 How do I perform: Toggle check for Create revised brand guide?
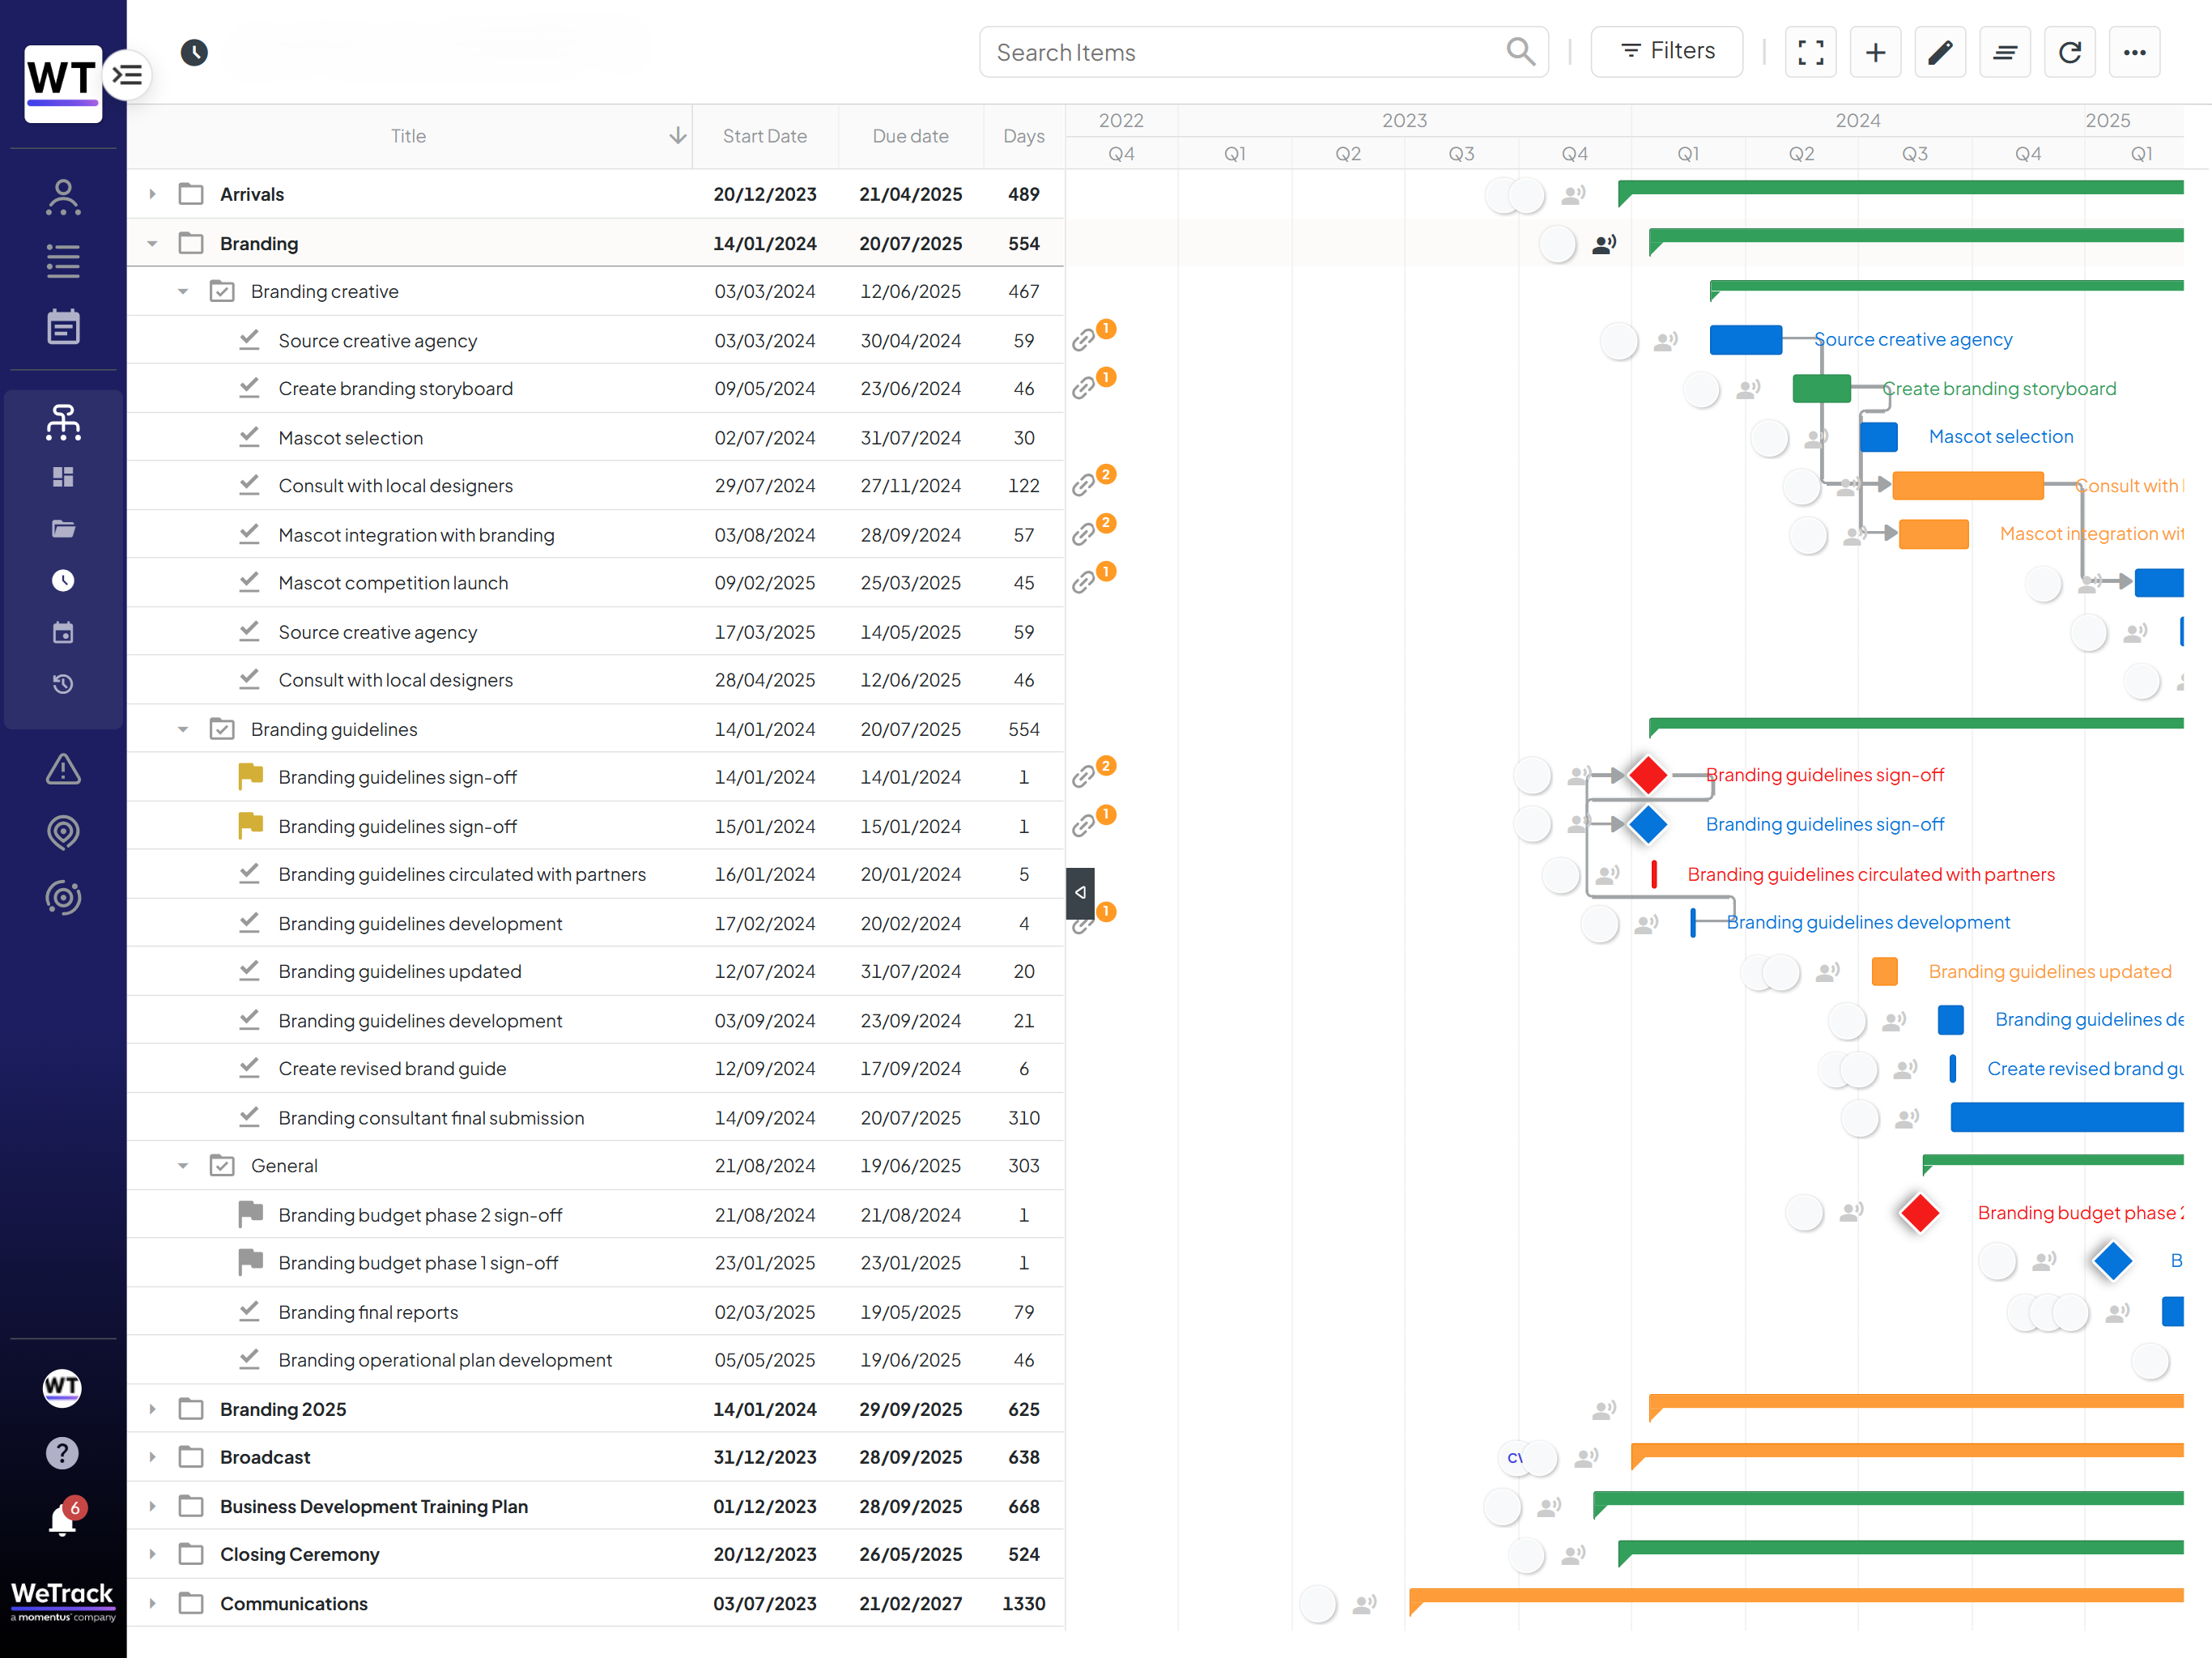[x=250, y=1068]
